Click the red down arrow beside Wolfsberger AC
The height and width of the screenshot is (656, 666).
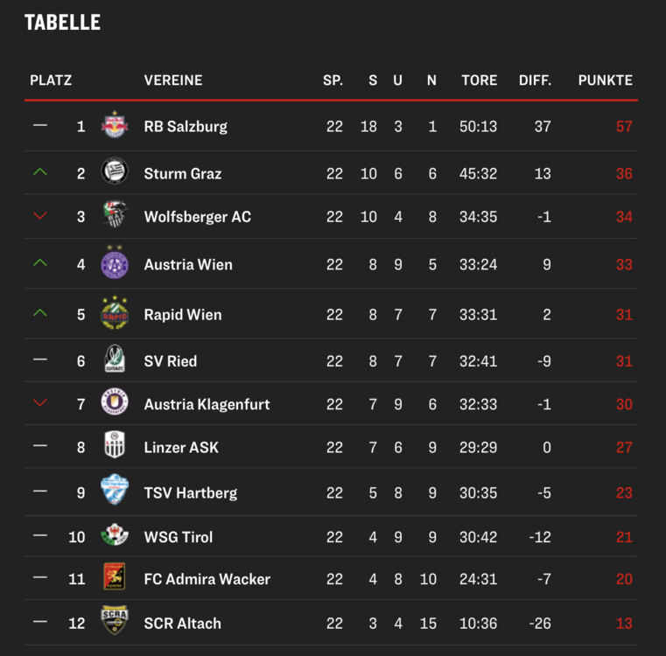click(40, 216)
